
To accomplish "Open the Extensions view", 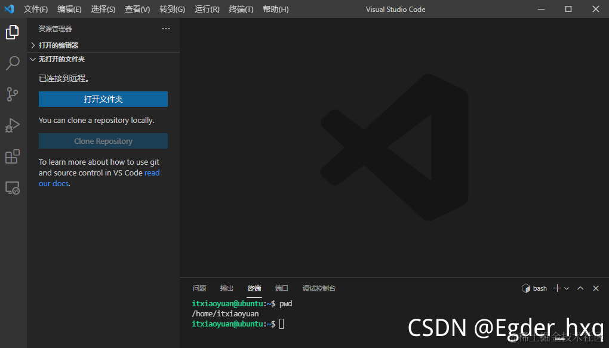I will [x=13, y=156].
